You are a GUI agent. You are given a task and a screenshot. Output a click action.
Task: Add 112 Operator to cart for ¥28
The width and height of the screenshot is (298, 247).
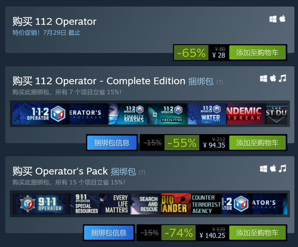[x=257, y=53]
